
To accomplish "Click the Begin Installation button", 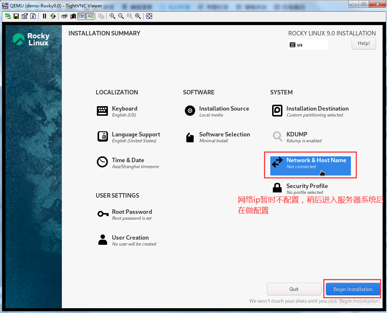I will [353, 289].
